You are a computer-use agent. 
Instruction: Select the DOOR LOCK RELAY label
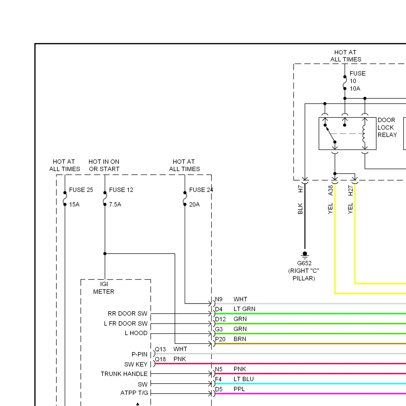[387, 127]
